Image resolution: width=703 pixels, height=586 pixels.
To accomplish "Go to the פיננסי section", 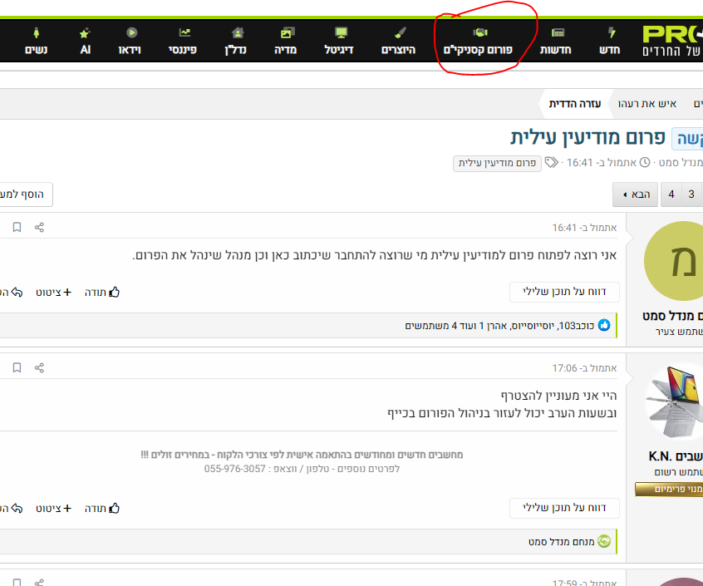I will coord(183,42).
